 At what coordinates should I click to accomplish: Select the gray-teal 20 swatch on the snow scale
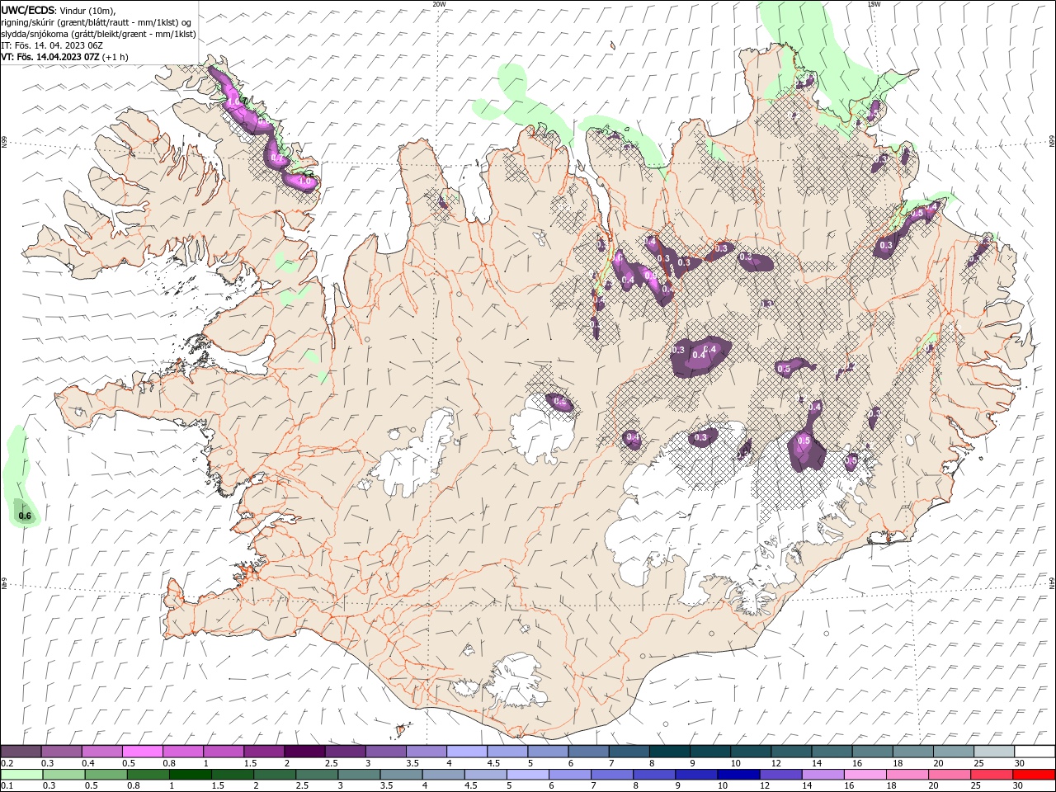(x=954, y=752)
